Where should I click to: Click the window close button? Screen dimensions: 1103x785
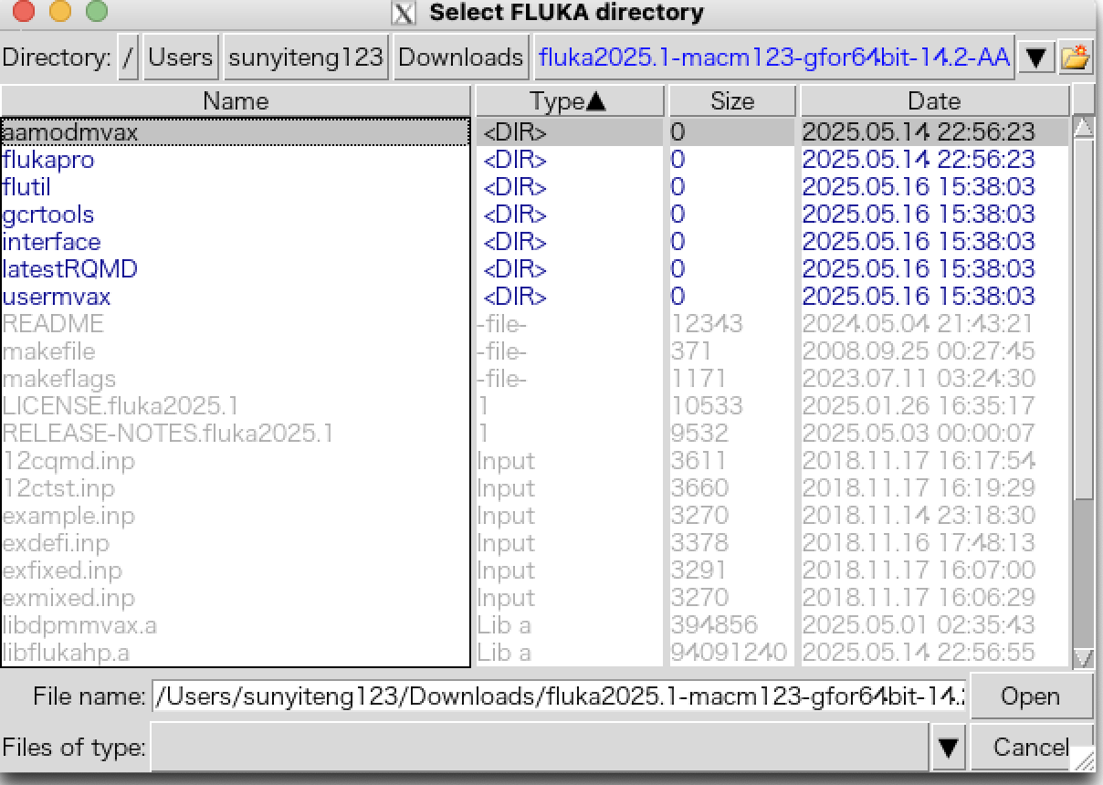pyautogui.click(x=25, y=12)
